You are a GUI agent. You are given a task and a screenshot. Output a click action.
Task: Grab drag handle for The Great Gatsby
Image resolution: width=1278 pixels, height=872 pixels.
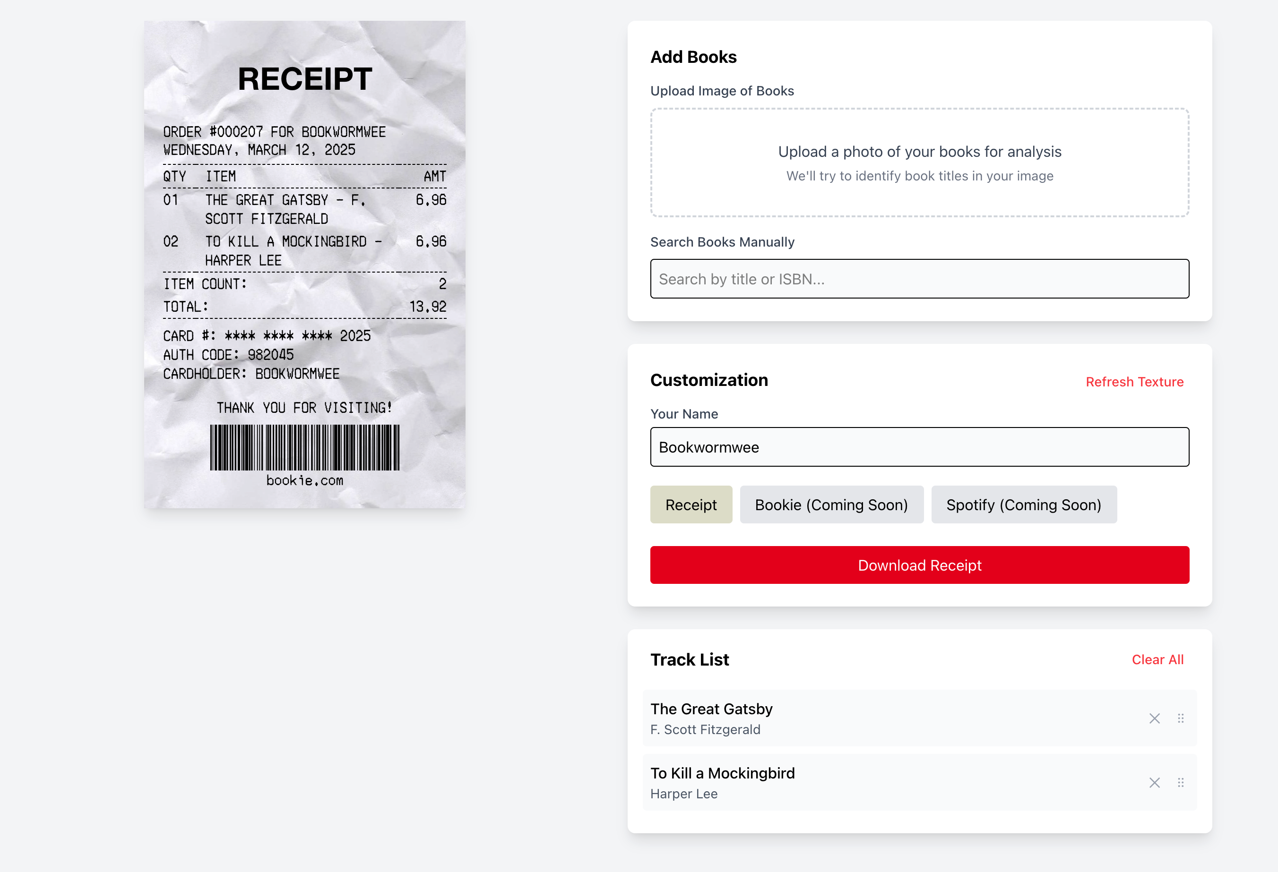pos(1180,718)
